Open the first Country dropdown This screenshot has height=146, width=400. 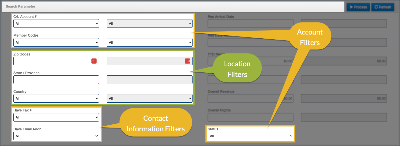pos(56,98)
